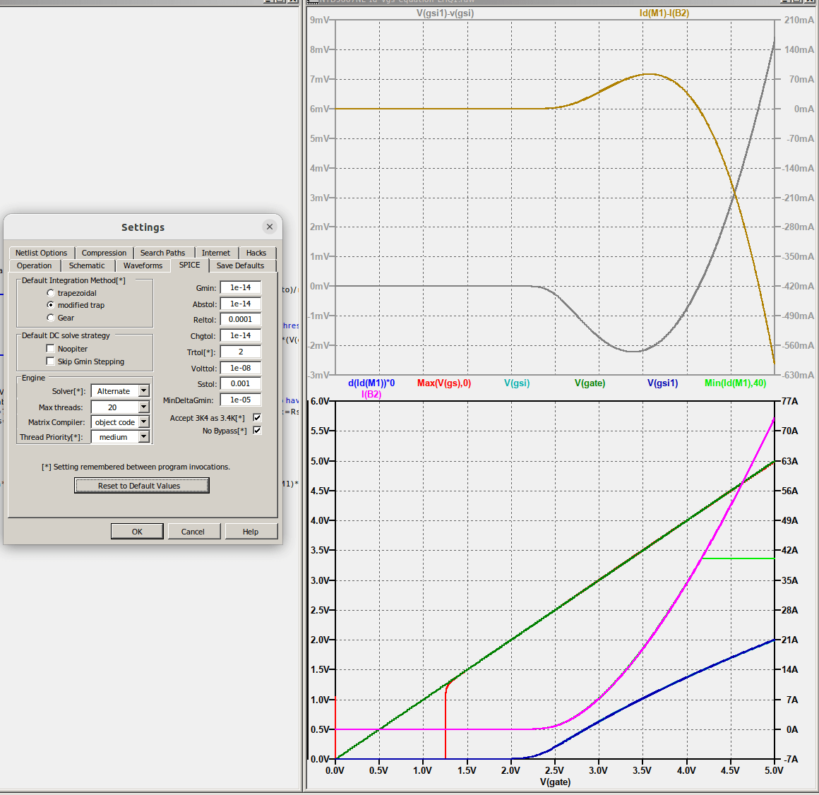Open Help for Settings dialog
Image resolution: width=819 pixels, height=795 pixels.
(x=251, y=531)
